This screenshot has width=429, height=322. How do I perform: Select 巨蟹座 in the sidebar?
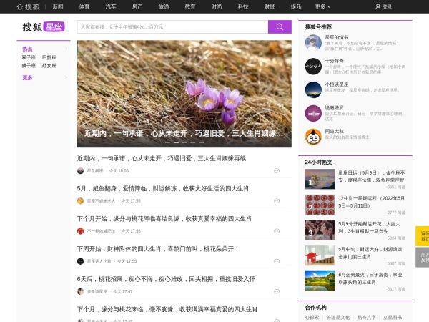pyautogui.click(x=49, y=57)
